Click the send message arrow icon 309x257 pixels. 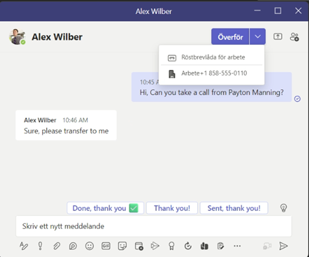[x=283, y=246]
